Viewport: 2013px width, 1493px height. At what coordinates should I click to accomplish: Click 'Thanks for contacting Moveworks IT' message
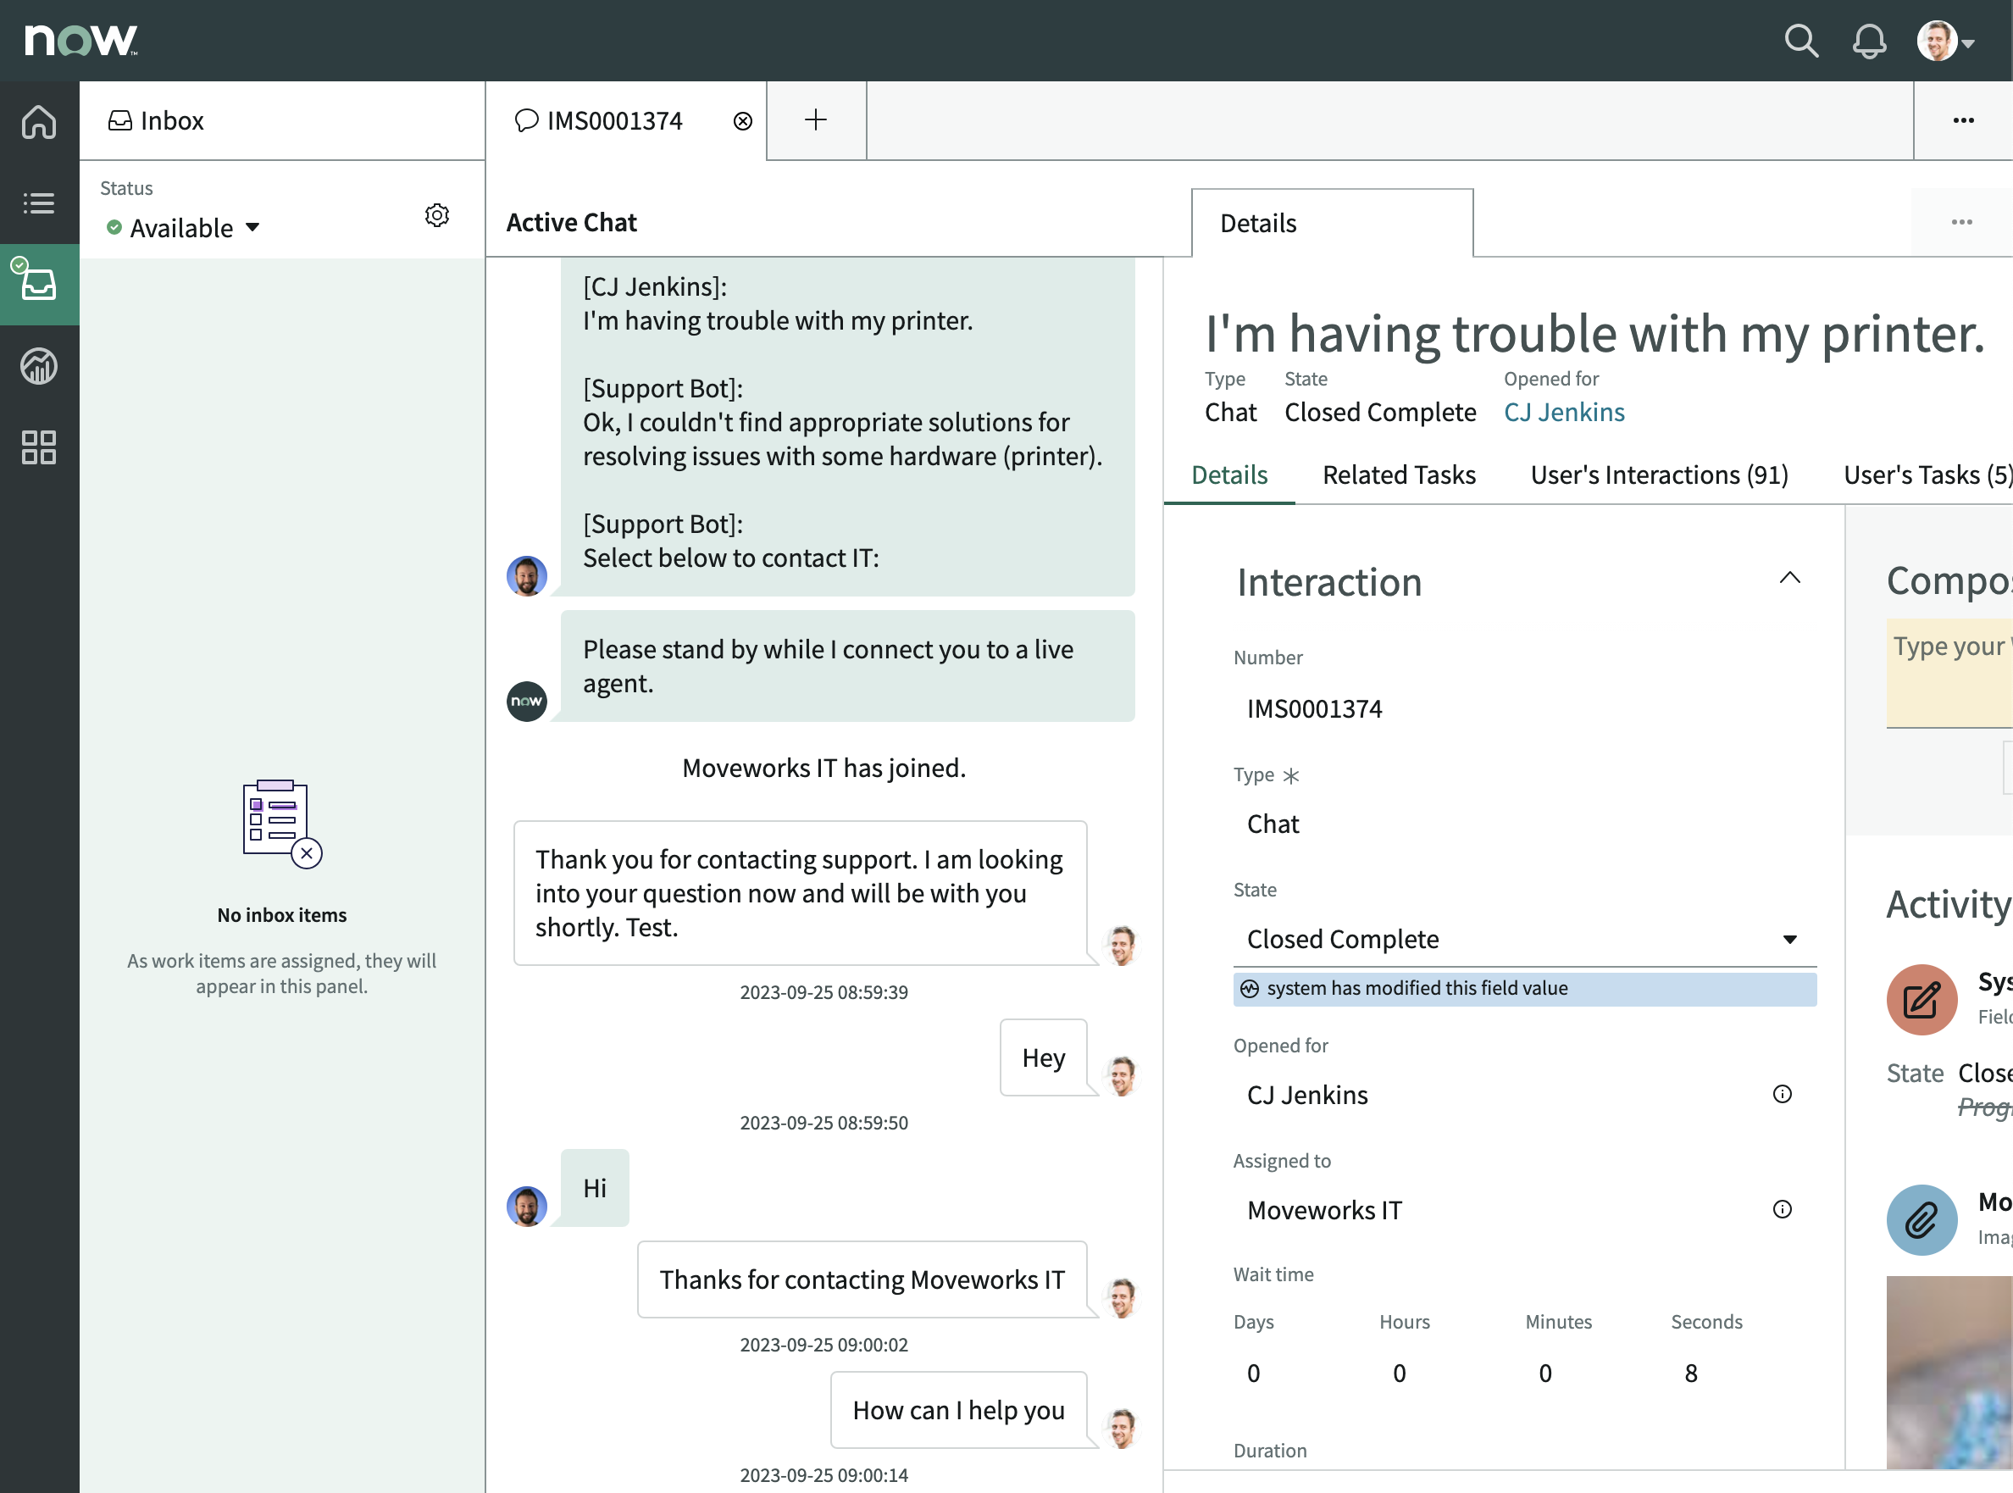tap(862, 1279)
